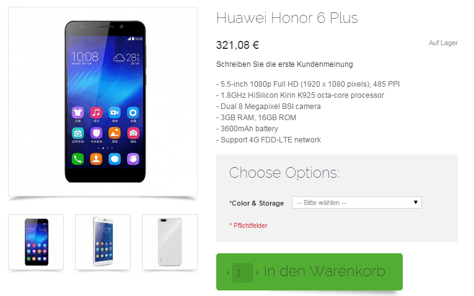Click the weather cloud icon on phone display

(x=119, y=58)
